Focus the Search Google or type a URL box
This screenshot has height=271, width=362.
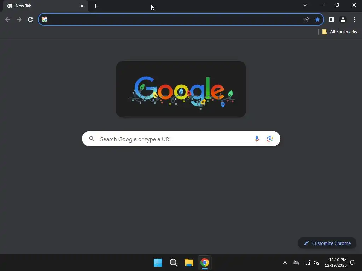tap(181, 139)
